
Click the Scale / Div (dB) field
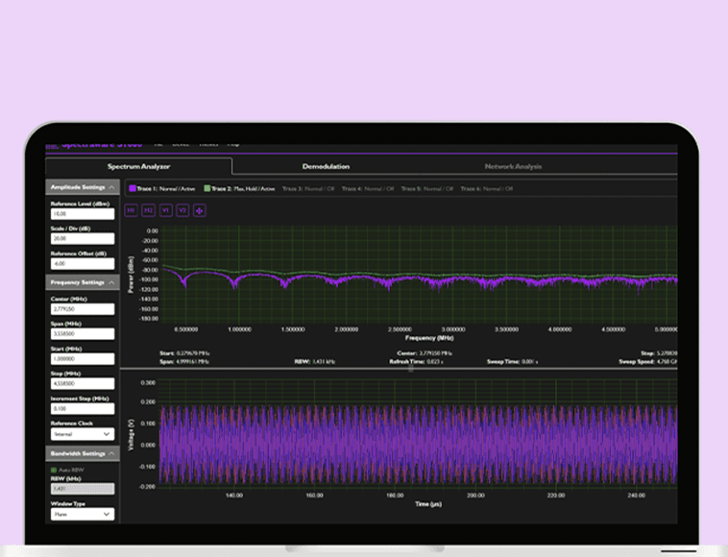pyautogui.click(x=83, y=238)
